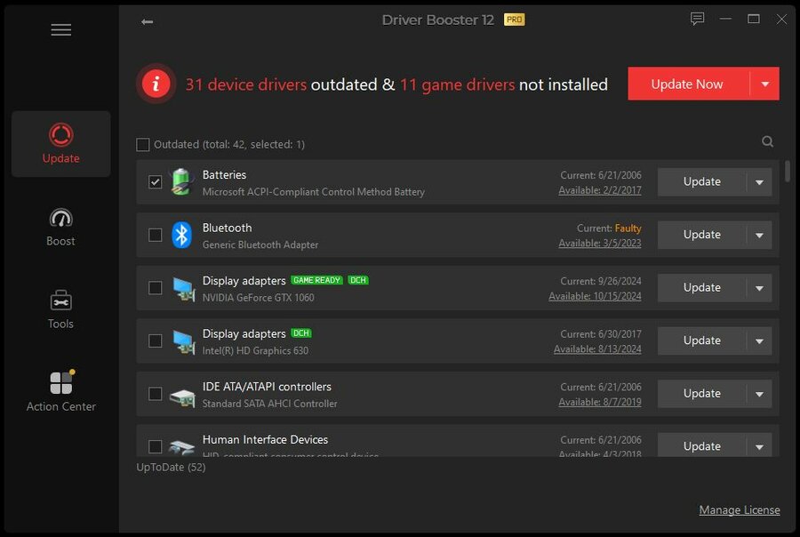800x537 pixels.
Task: Click the back arrow icon
Action: [147, 22]
